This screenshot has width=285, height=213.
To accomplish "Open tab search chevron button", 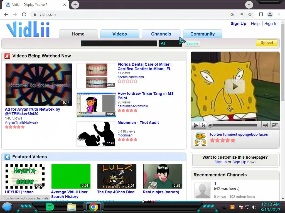I will [x=249, y=5].
